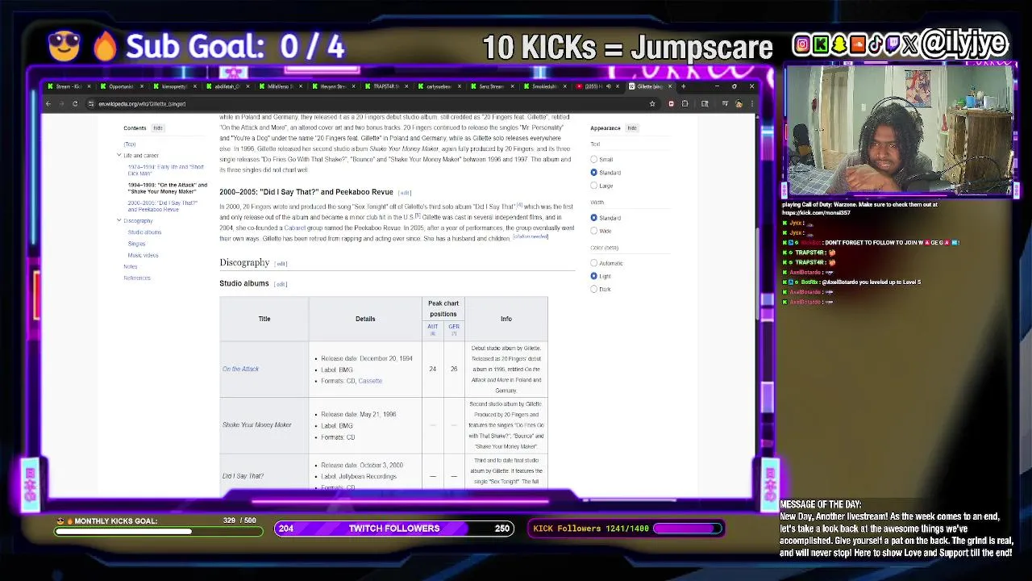Click the sunglasses emoji by Sub Goal
Viewport: 1032px width, 581px height.
coord(64,46)
